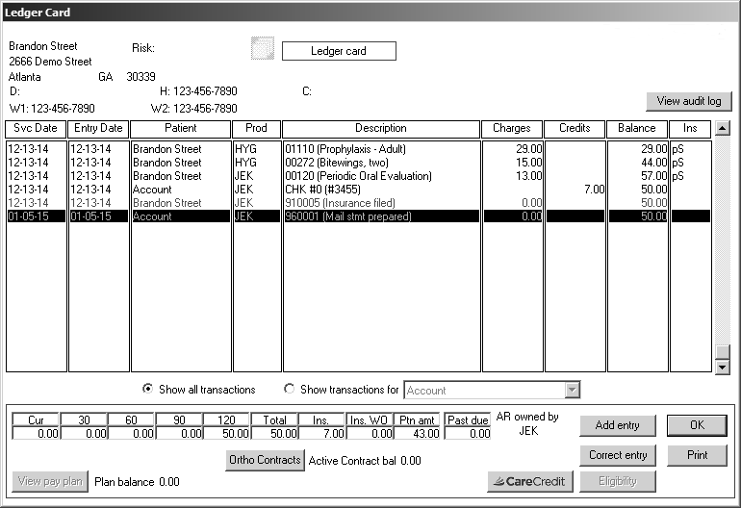Select the 00120 (Periodic Oral Evaluation) entry
Viewport: 741px width, 508px height.
click(x=358, y=176)
